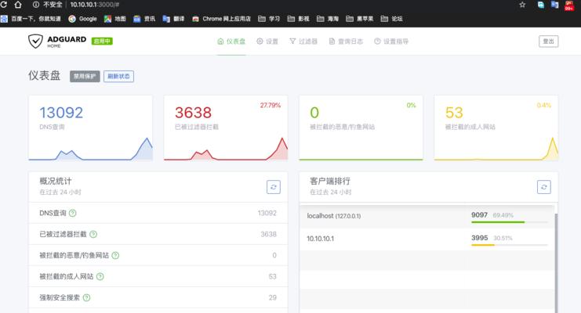Image resolution: width=581 pixels, height=313 pixels.
Task: Expand the 影视 bookmark folder
Action: tap(298, 19)
